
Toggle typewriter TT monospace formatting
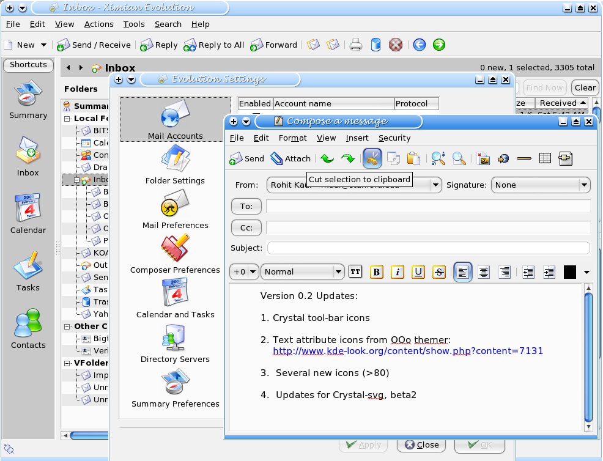click(355, 271)
